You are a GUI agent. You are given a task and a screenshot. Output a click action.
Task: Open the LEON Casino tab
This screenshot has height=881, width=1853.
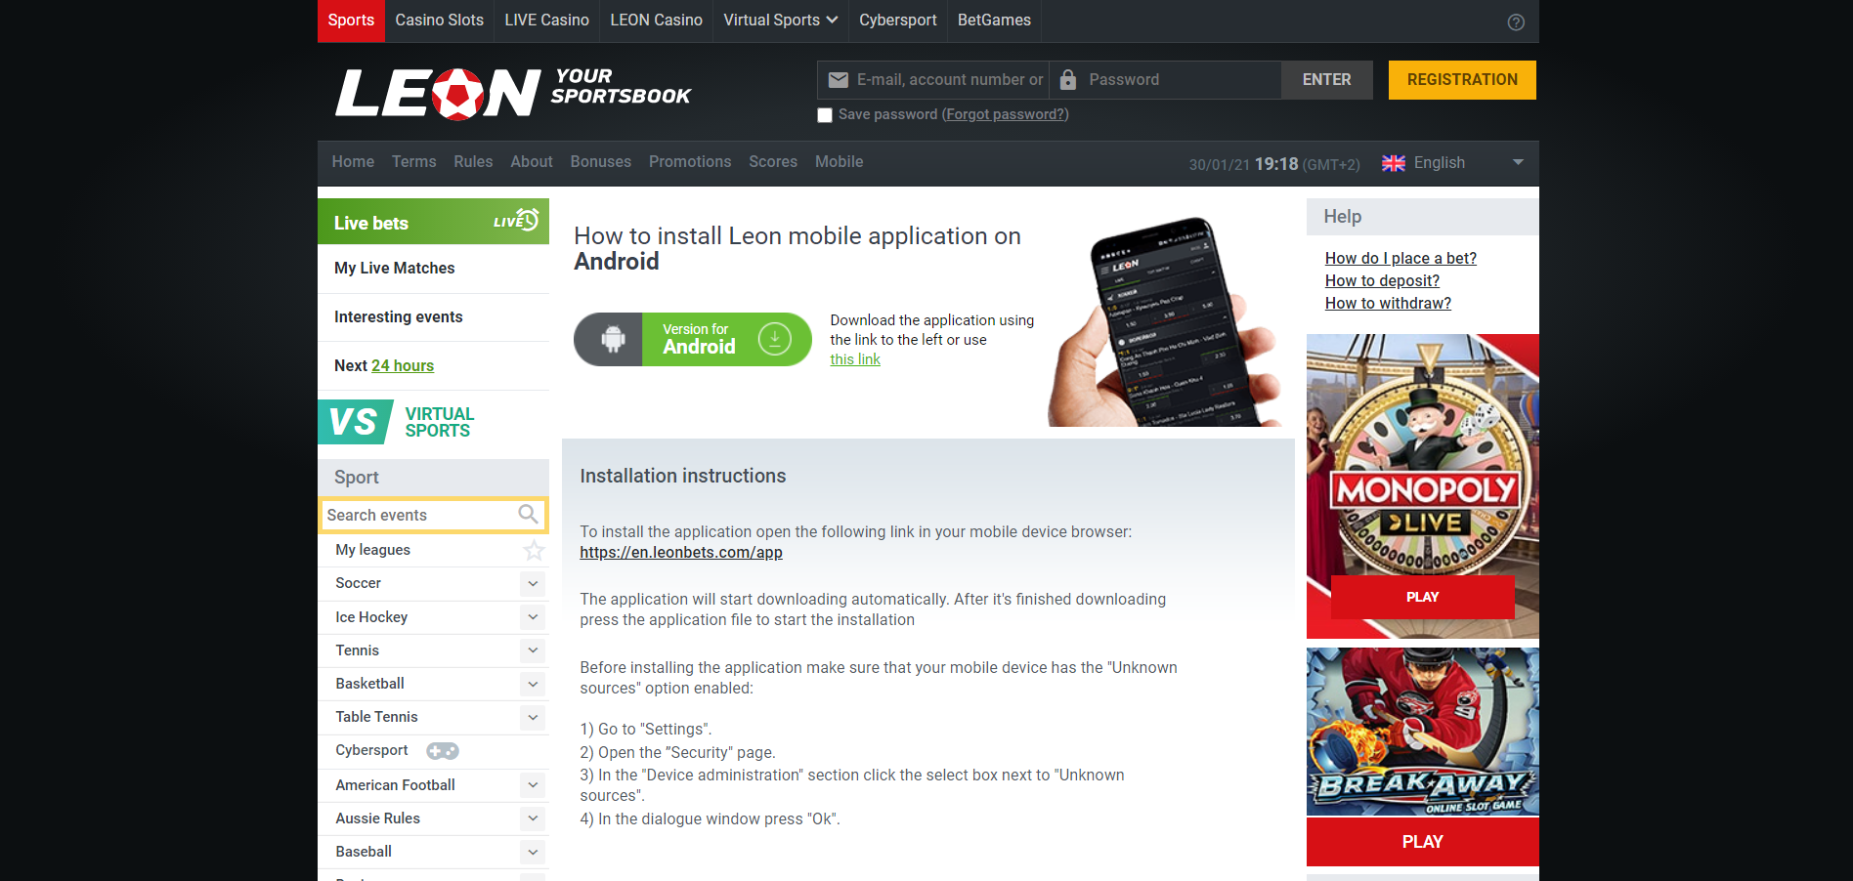(x=657, y=21)
